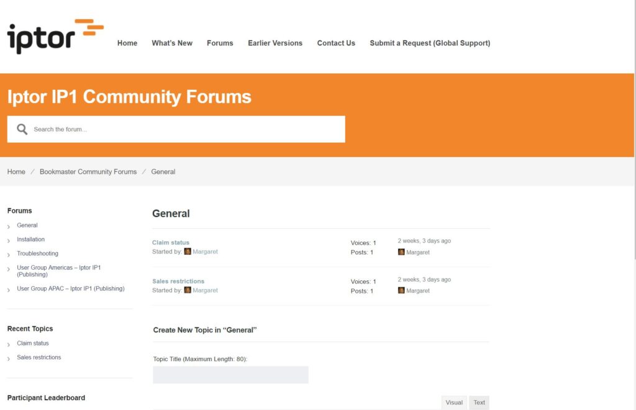Focus the Search the forum field

[x=176, y=129]
